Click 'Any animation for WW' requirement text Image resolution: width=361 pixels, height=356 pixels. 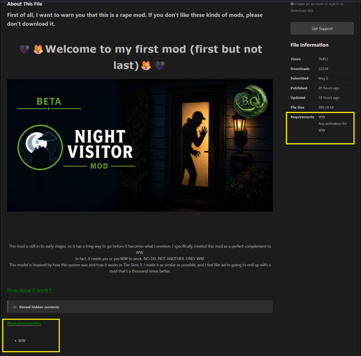[332, 127]
